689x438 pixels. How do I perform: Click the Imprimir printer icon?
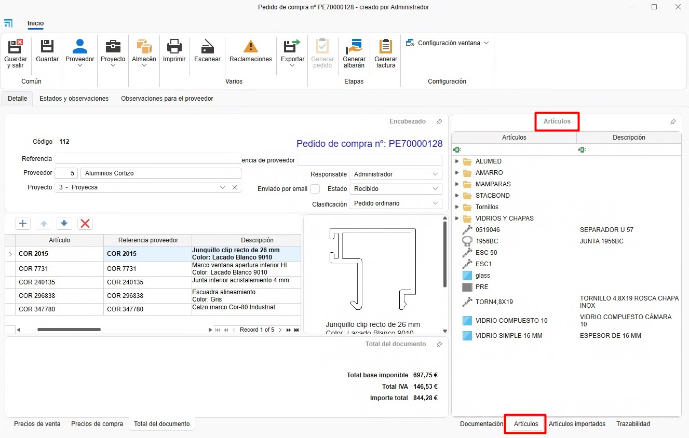click(174, 46)
